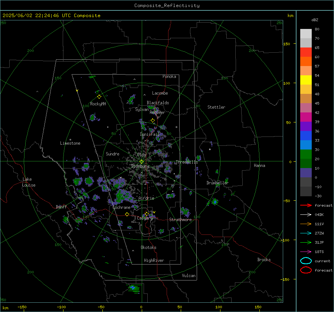Click the white 04DK arrow icon
This screenshot has width=334, height=312.
tap(306, 214)
